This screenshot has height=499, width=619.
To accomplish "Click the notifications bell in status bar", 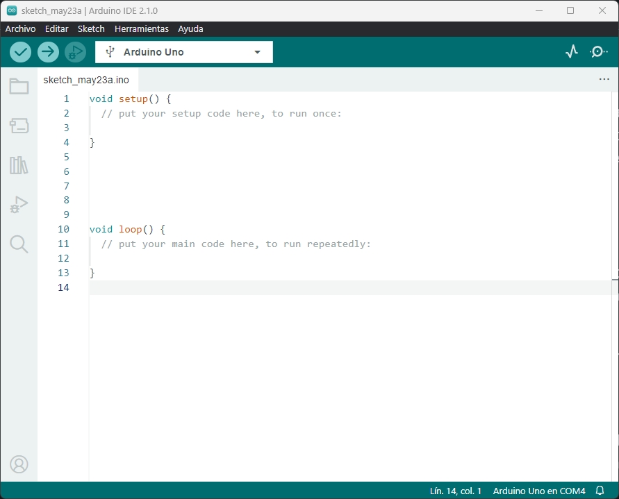I will (x=600, y=491).
